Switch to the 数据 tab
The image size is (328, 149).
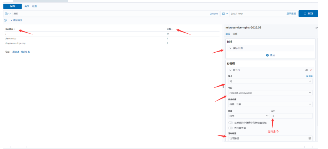coord(228,34)
